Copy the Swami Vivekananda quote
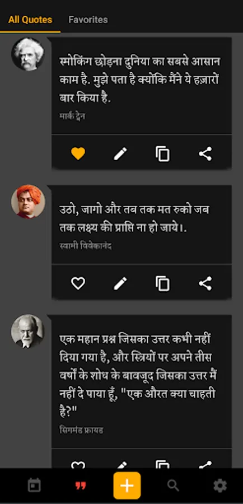The height and width of the screenshot is (504, 243). coord(162,283)
